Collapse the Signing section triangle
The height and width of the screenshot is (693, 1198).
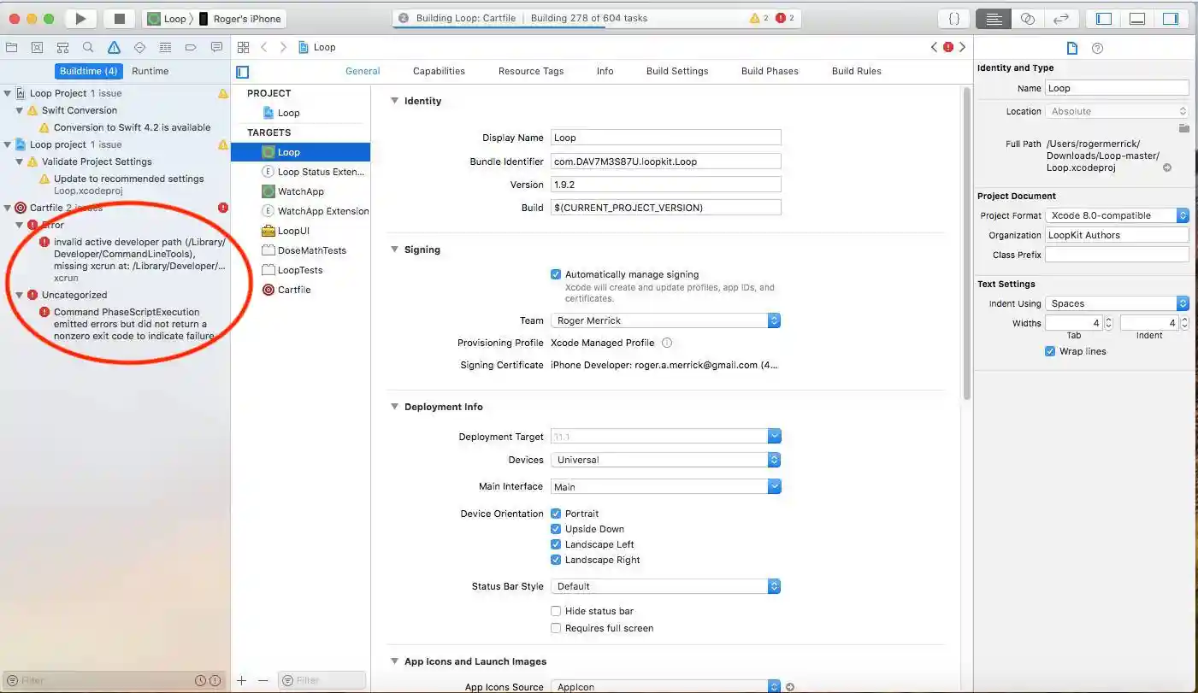click(x=394, y=250)
